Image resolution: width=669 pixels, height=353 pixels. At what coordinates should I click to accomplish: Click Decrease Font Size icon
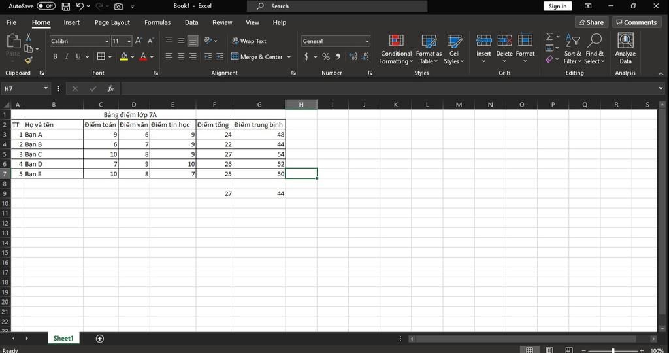(x=150, y=41)
